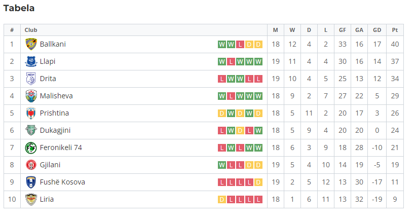Click the Prishtina club crest icon
Viewport: 415px width, 221px height.
tap(31, 113)
